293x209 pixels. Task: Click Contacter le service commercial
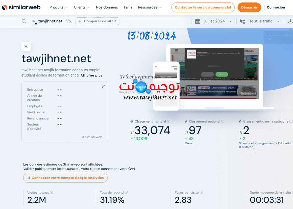[x=203, y=7]
